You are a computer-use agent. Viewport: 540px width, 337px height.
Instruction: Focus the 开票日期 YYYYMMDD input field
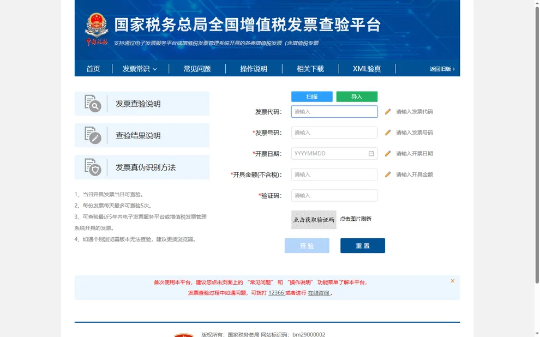(334, 154)
